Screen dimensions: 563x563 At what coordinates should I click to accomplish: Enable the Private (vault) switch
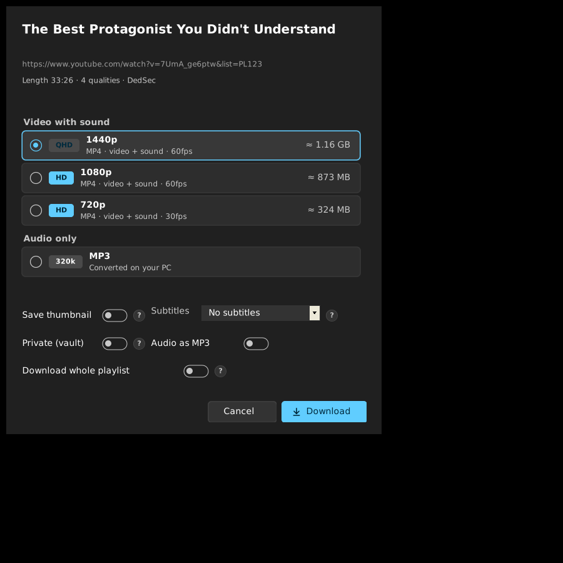click(114, 343)
